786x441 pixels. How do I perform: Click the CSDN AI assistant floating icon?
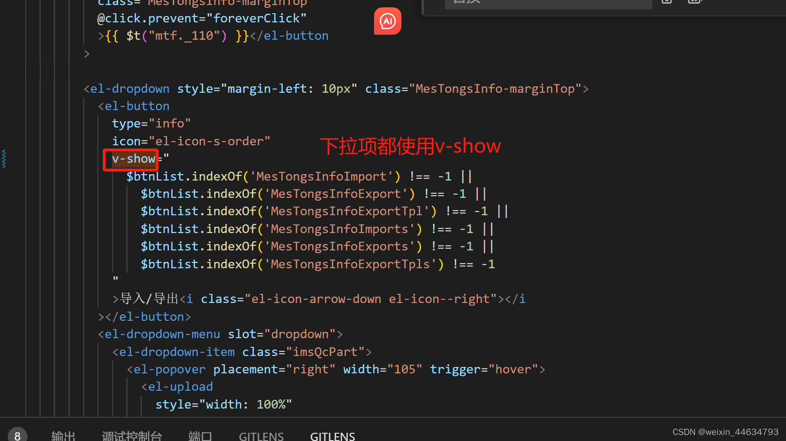pyautogui.click(x=387, y=21)
